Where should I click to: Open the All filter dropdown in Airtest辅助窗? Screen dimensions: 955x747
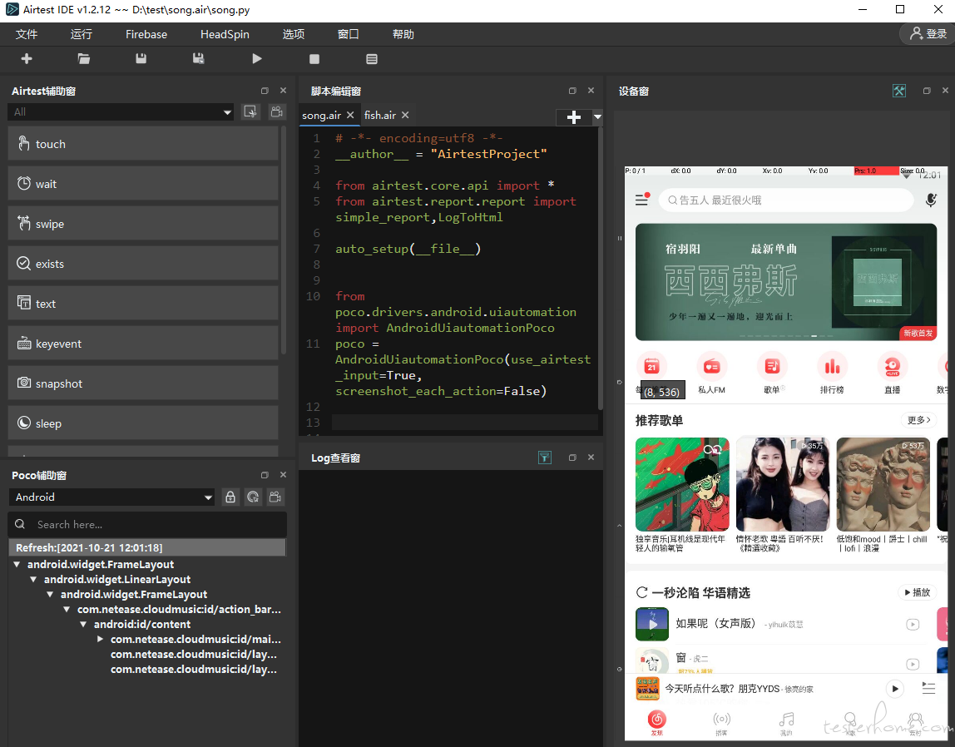coord(121,112)
